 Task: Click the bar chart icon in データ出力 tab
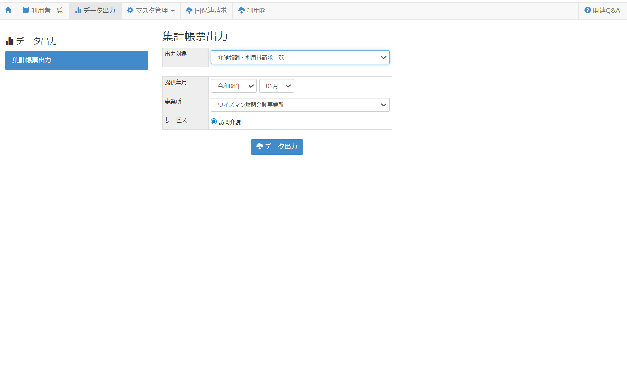(78, 11)
